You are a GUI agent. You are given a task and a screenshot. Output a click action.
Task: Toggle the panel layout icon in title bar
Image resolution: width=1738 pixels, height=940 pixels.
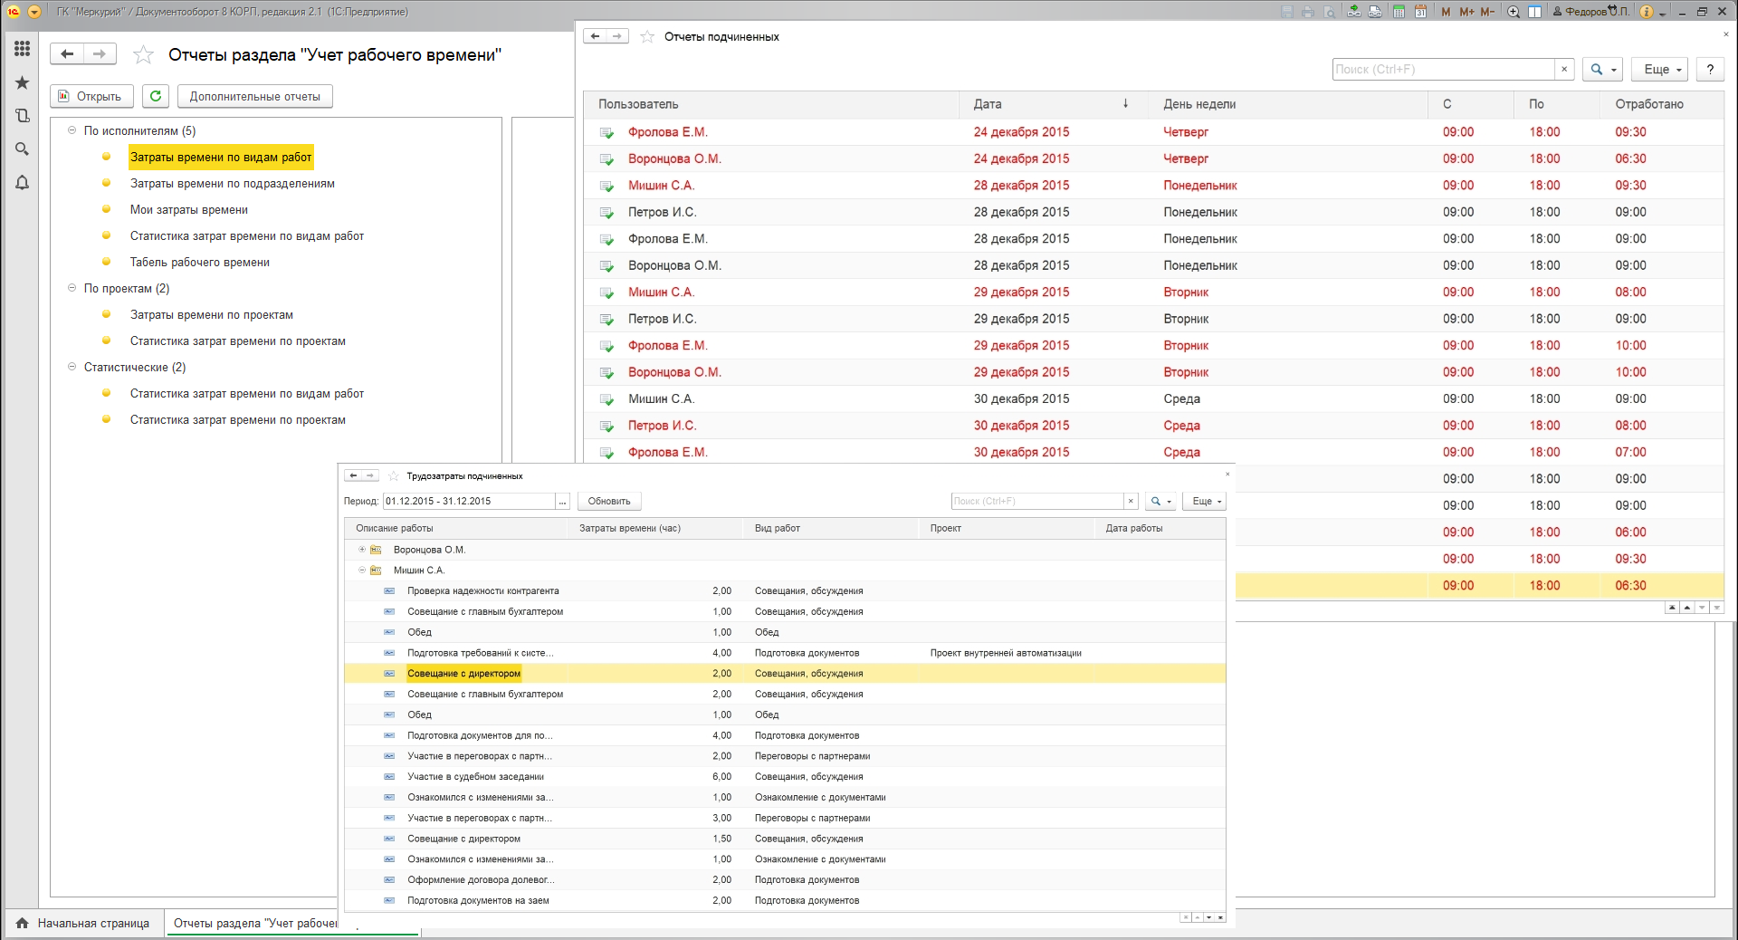tap(1535, 12)
